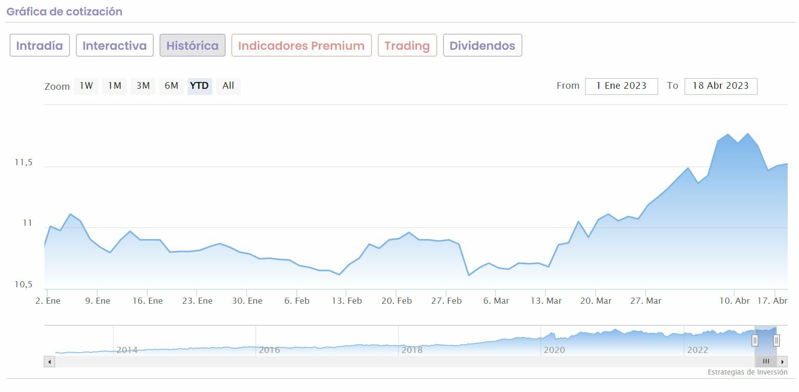Click the scrollbar thumb grip
The height and width of the screenshot is (392, 799).
click(x=766, y=362)
